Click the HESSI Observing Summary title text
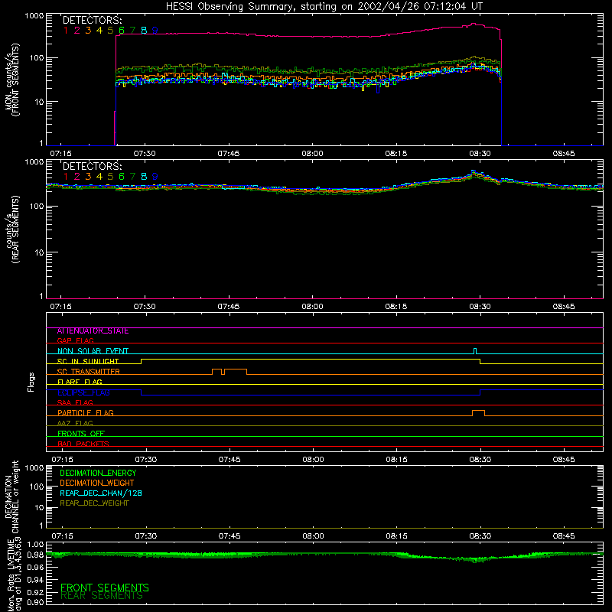Screen dimensions: 612x612 324,7
